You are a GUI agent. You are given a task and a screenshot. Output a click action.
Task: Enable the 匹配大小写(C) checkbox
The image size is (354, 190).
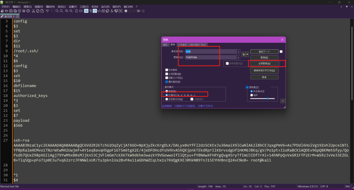coord(167,78)
